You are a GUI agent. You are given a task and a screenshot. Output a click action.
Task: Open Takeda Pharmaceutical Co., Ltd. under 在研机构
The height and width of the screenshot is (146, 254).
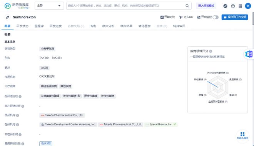tap(120, 125)
